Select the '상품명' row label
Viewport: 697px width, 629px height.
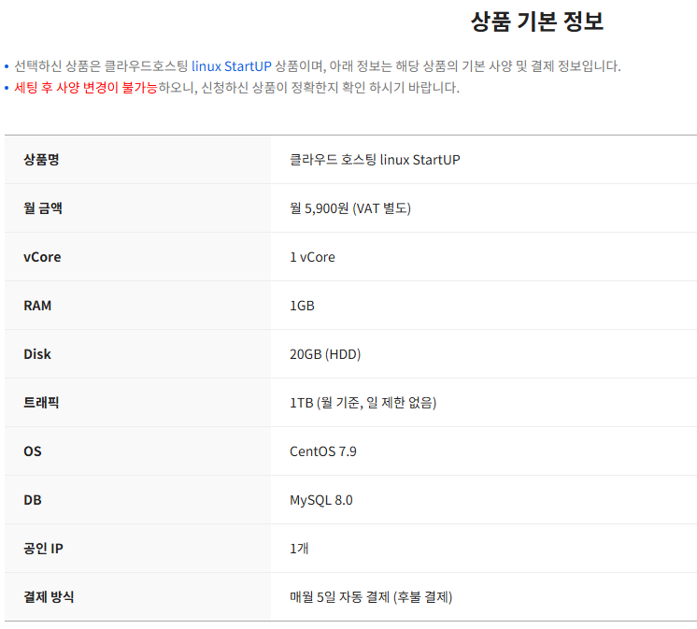(x=41, y=159)
